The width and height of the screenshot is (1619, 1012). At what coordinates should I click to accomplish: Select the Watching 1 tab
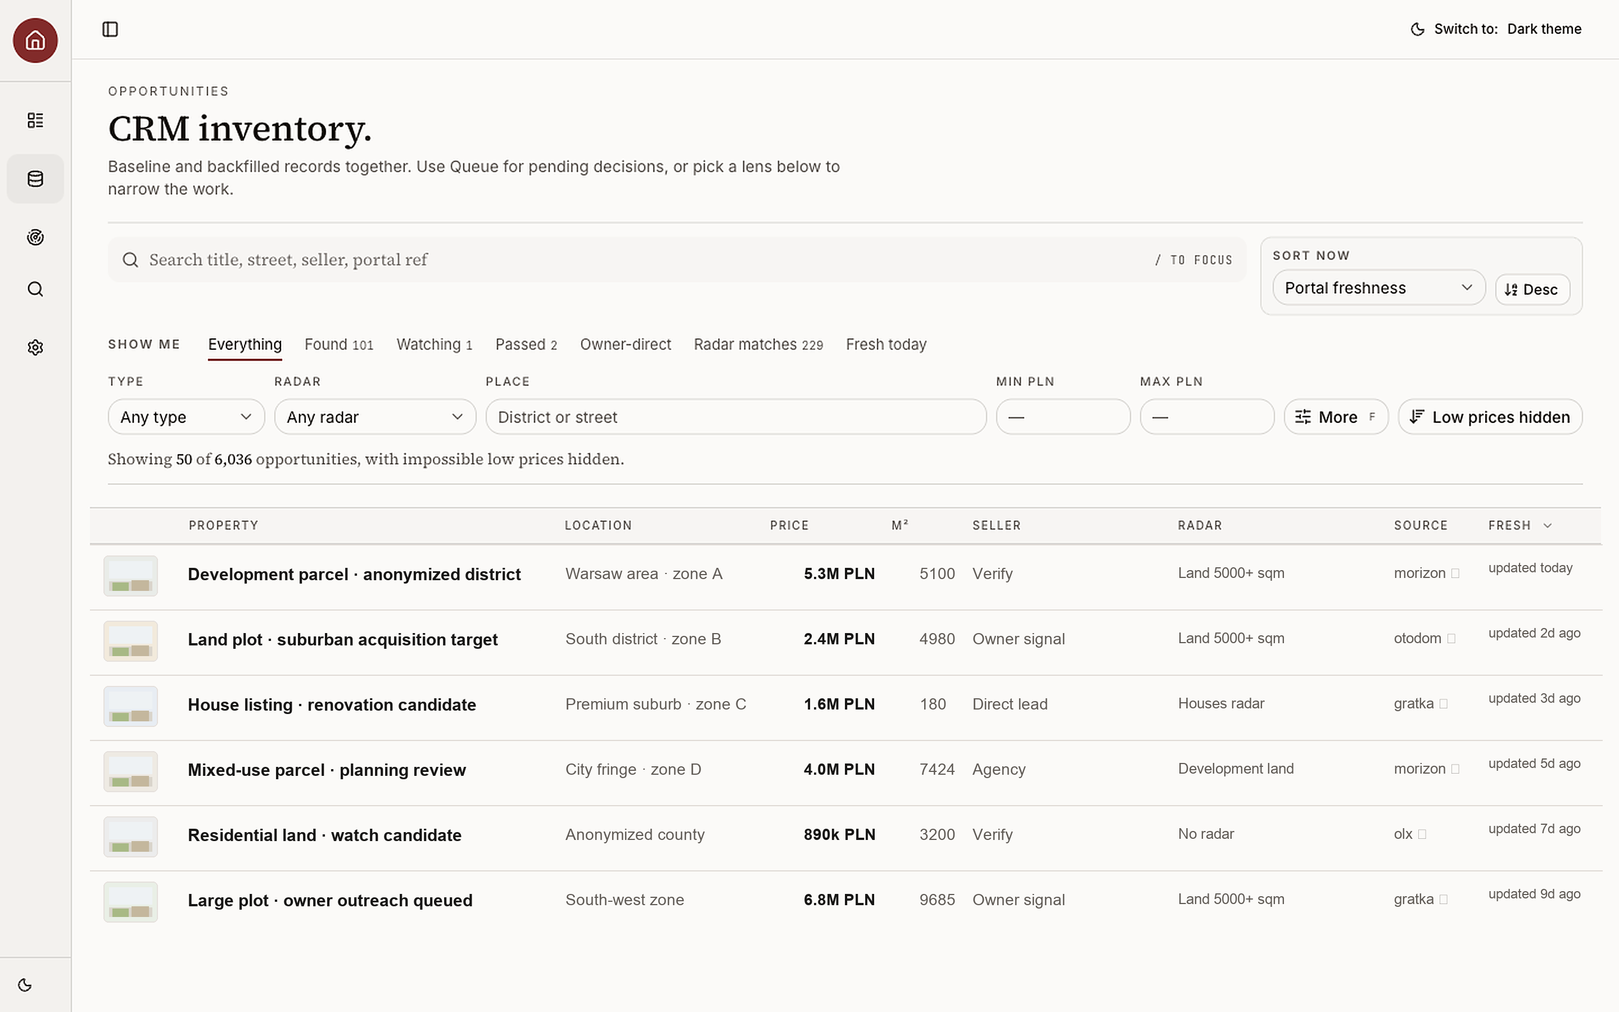pyautogui.click(x=434, y=345)
